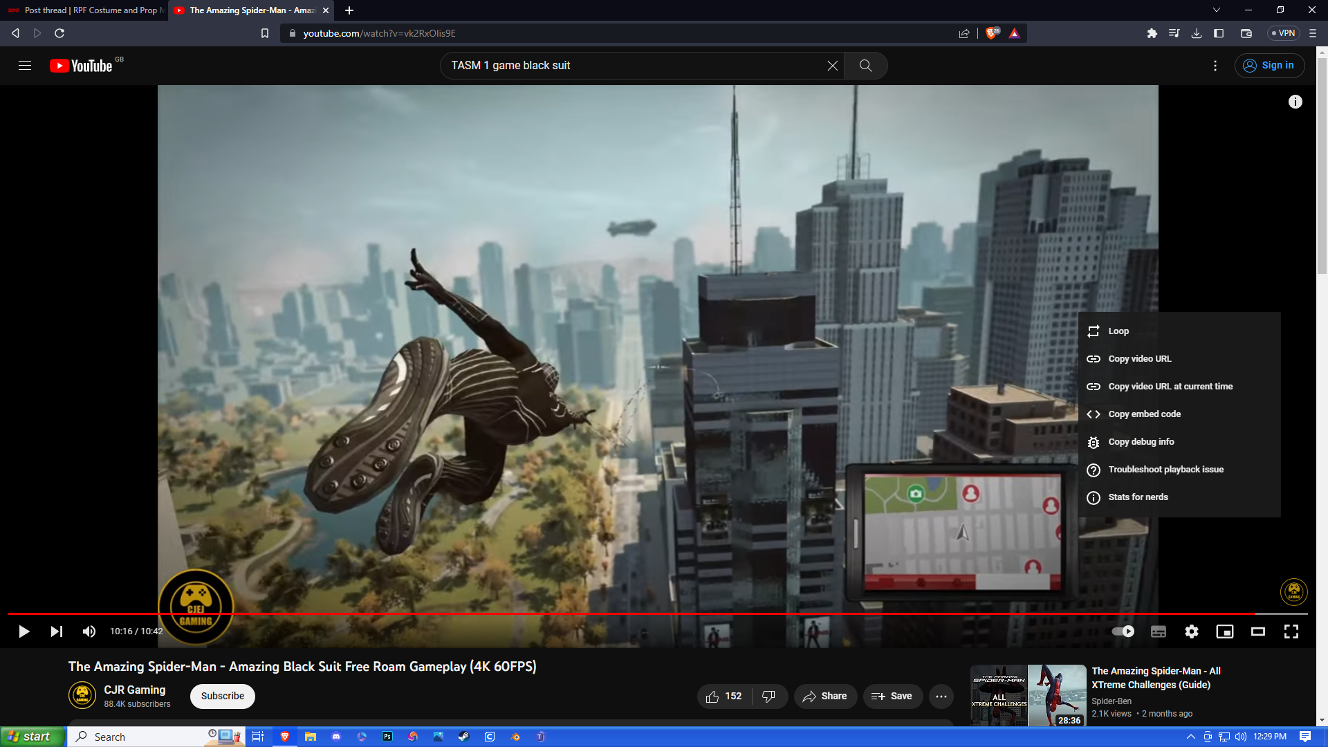This screenshot has width=1328, height=747.
Task: Open the CJR Gaming channel name link
Action: (x=135, y=690)
